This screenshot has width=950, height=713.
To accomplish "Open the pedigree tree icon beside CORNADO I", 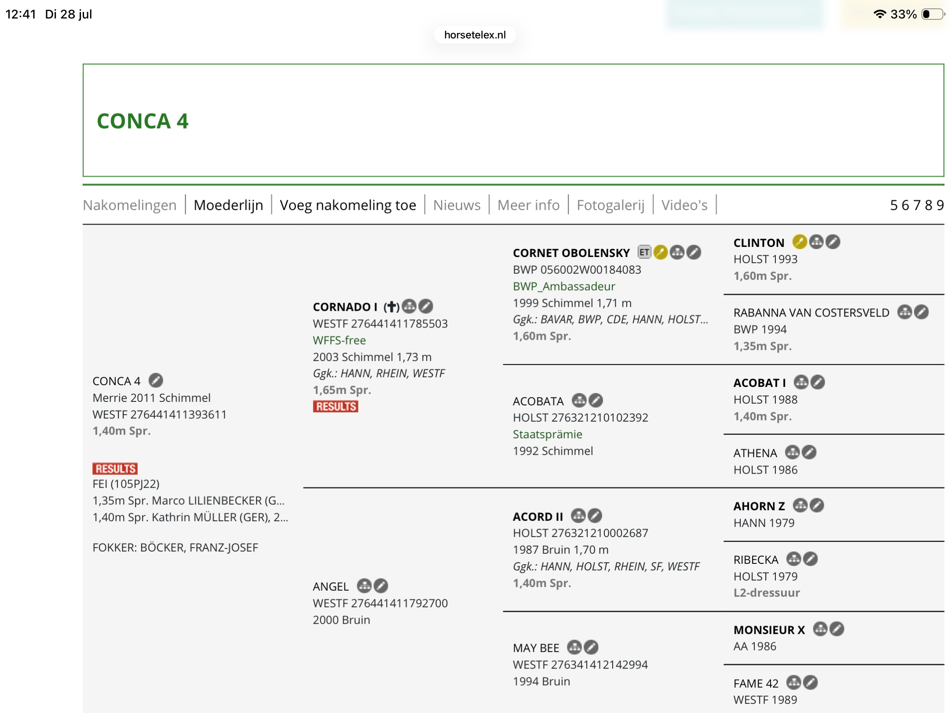I will 409,306.
